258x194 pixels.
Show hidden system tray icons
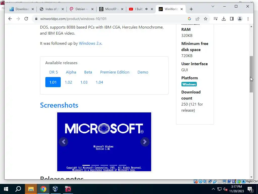point(213,189)
